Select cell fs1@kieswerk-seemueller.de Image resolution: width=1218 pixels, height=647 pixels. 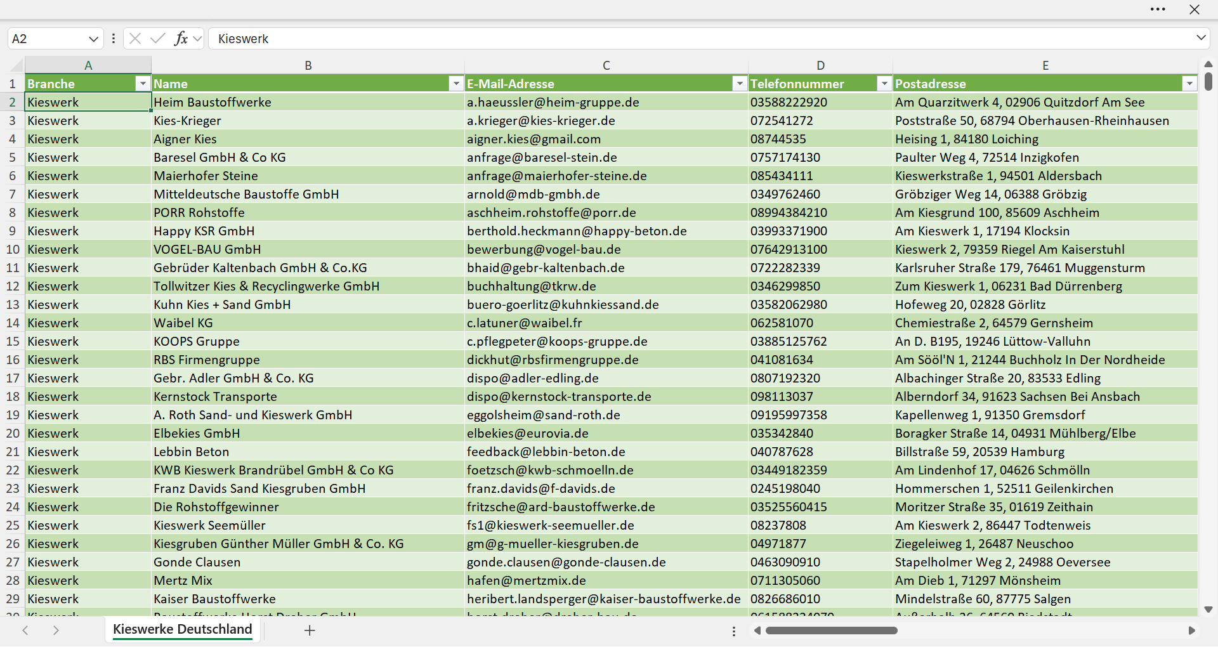(606, 525)
